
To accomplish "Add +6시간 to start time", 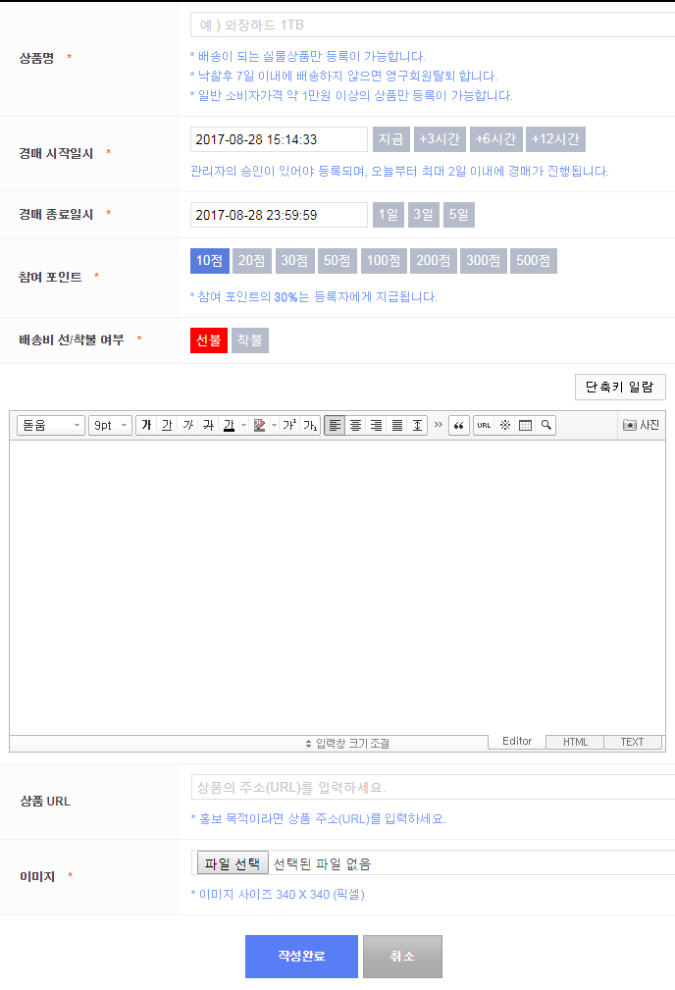I will click(x=496, y=139).
